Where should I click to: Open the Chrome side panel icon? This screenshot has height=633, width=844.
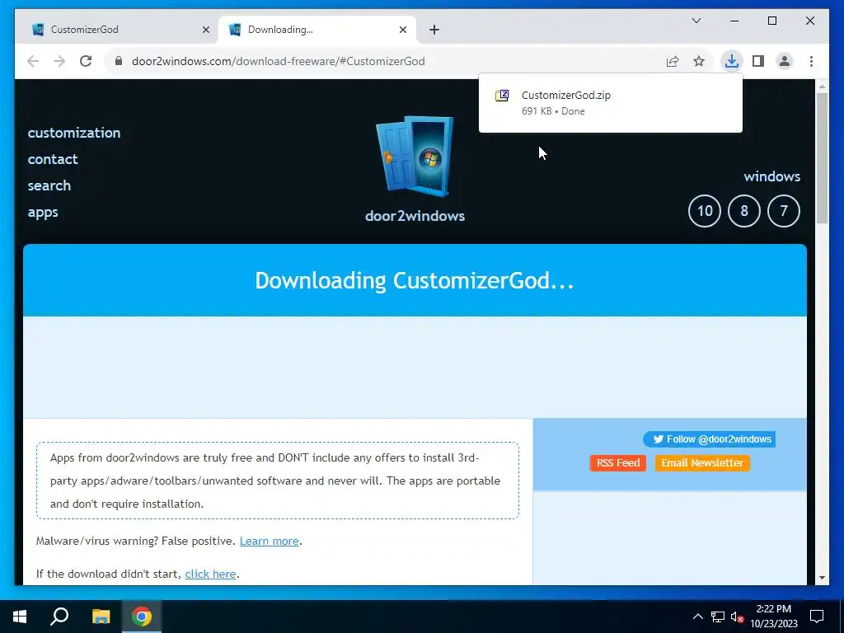tap(758, 61)
